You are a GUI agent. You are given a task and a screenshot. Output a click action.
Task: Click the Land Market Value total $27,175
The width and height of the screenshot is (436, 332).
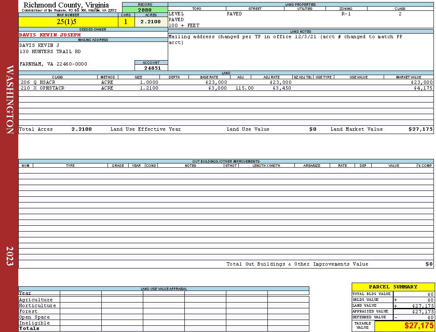421,129
